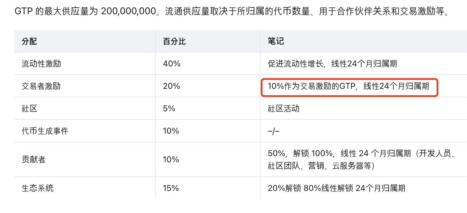Click the 社区活动 note cell
The height and width of the screenshot is (213, 467).
tap(284, 108)
